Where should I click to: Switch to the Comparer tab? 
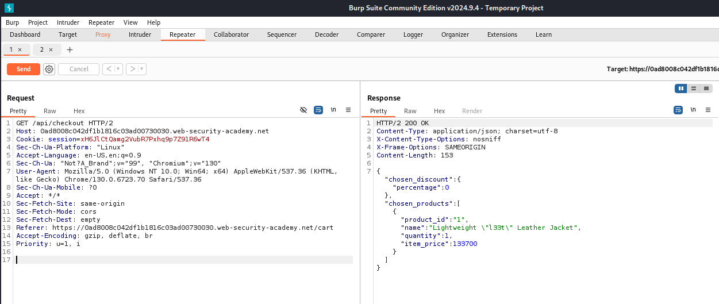pos(371,34)
